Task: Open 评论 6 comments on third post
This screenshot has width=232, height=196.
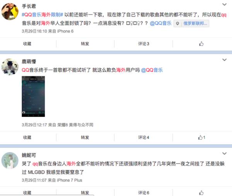Action: coord(143,193)
